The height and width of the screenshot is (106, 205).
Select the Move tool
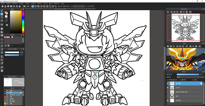point(2,25)
